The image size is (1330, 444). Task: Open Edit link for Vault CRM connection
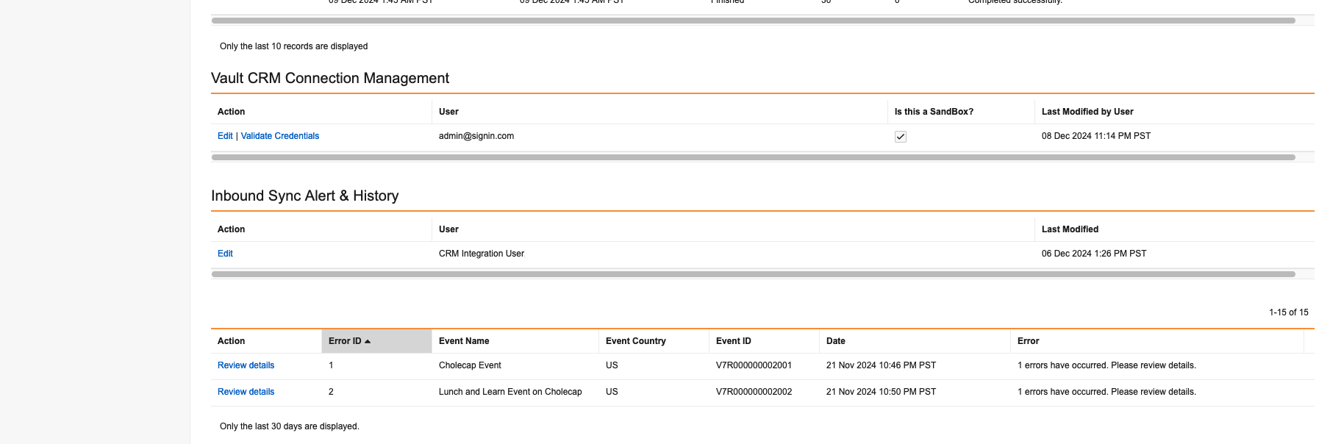point(225,136)
